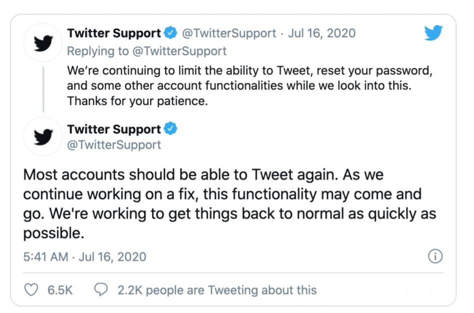Open lower Twitter Support display name
The image size is (474, 313).
click(x=114, y=129)
